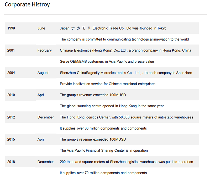
Task: Click the Hong Kong logistics Center entry
Action: 126,117
